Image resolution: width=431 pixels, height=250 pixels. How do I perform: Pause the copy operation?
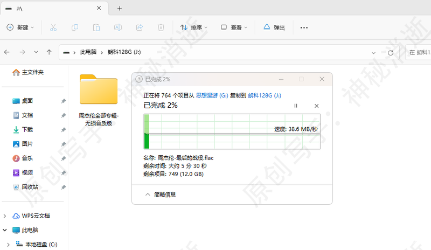pyautogui.click(x=296, y=106)
